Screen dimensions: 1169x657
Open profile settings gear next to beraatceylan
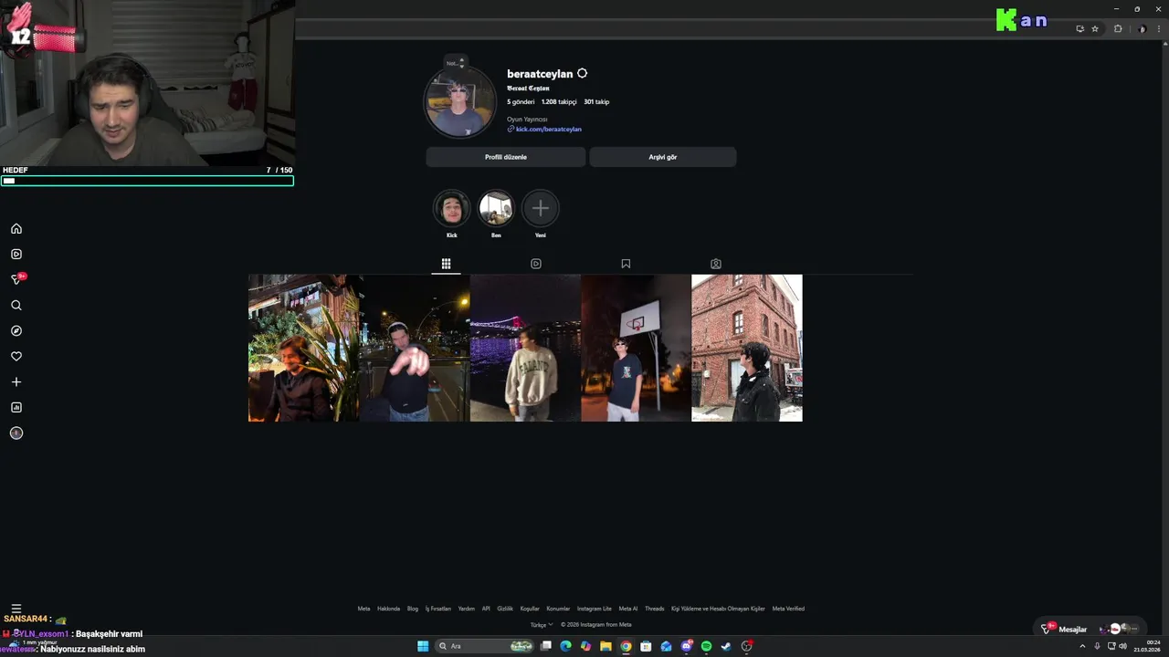click(582, 74)
